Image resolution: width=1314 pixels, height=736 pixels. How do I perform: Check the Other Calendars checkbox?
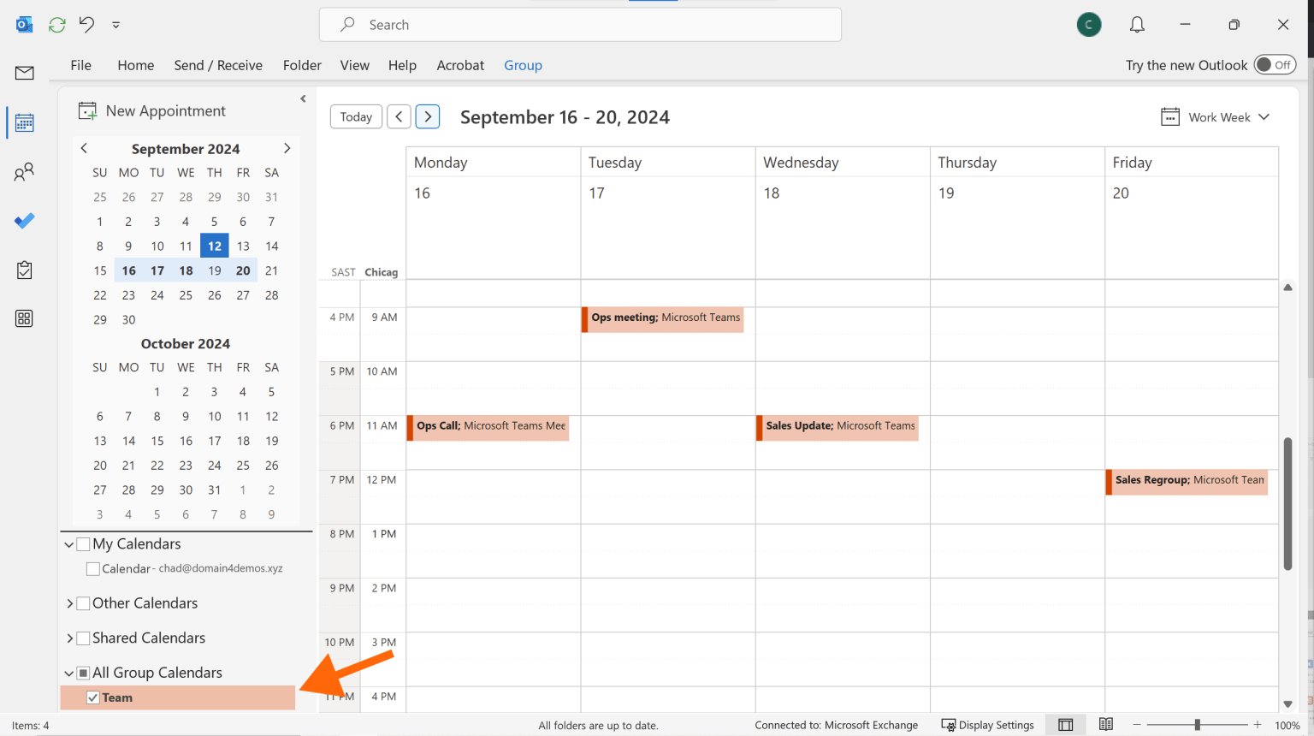[x=84, y=603]
